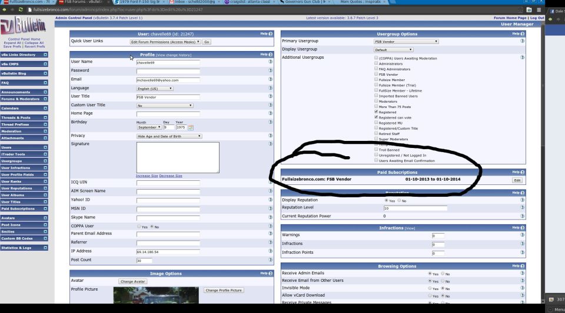Open the Primary Usergroup dropdown
This screenshot has width=565, height=313.
(406, 41)
